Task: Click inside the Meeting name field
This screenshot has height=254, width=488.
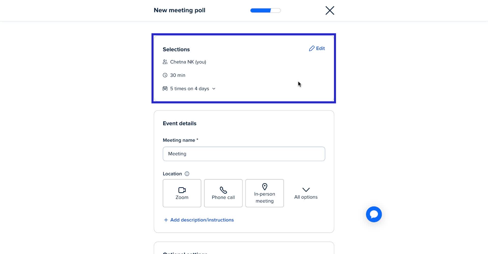Action: pyautogui.click(x=244, y=154)
